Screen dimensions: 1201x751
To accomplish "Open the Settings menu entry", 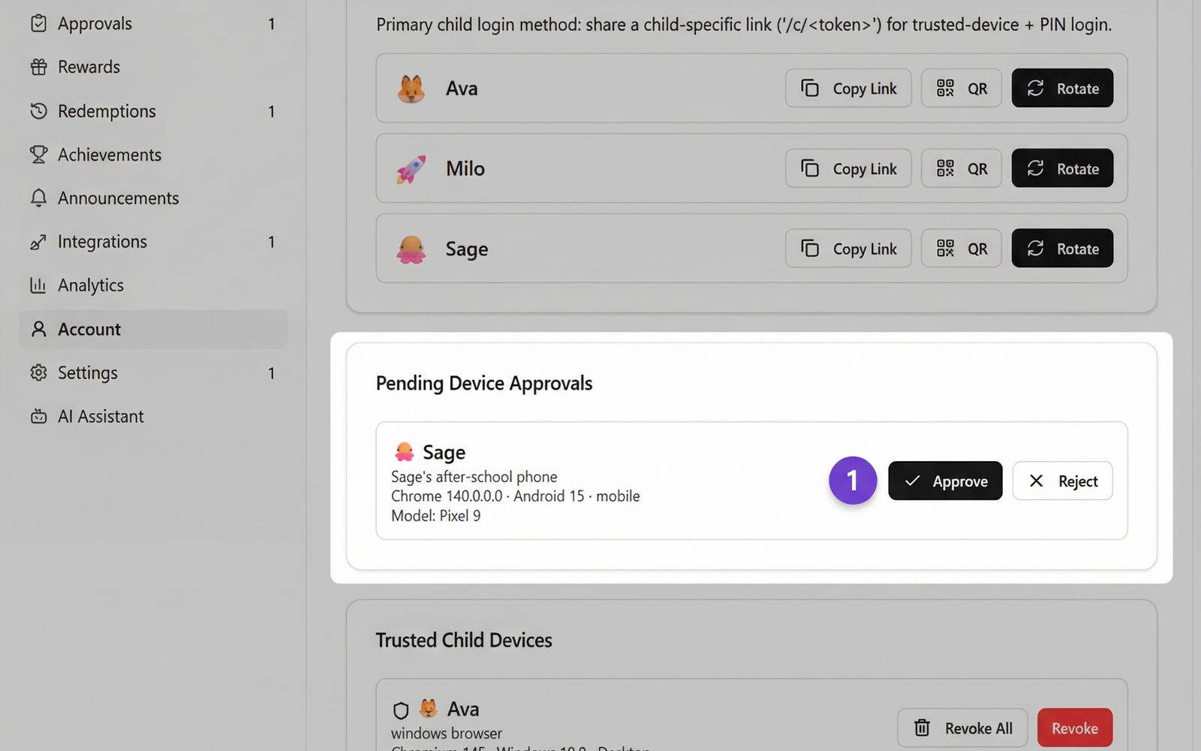I will click(87, 372).
